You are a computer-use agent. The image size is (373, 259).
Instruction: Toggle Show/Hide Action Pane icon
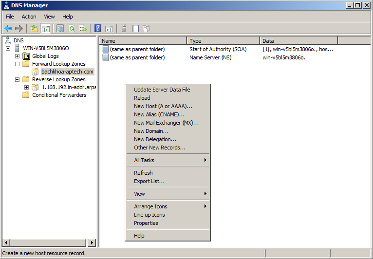point(109,29)
